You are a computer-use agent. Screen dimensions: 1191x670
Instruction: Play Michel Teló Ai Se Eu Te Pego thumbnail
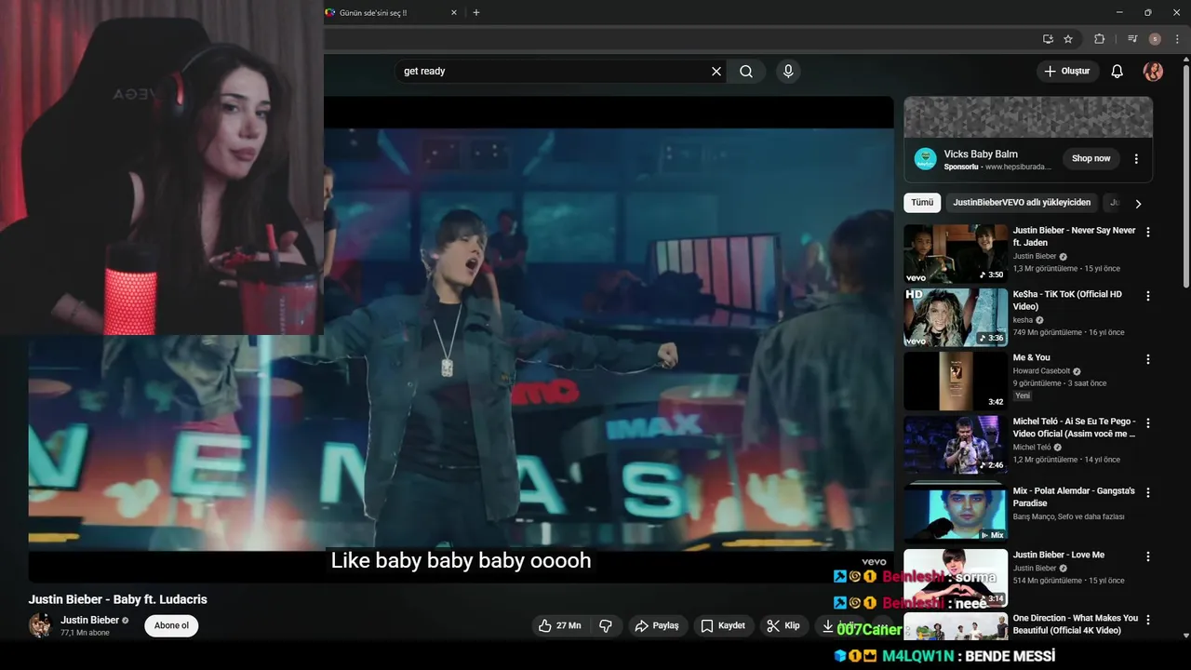point(956,444)
